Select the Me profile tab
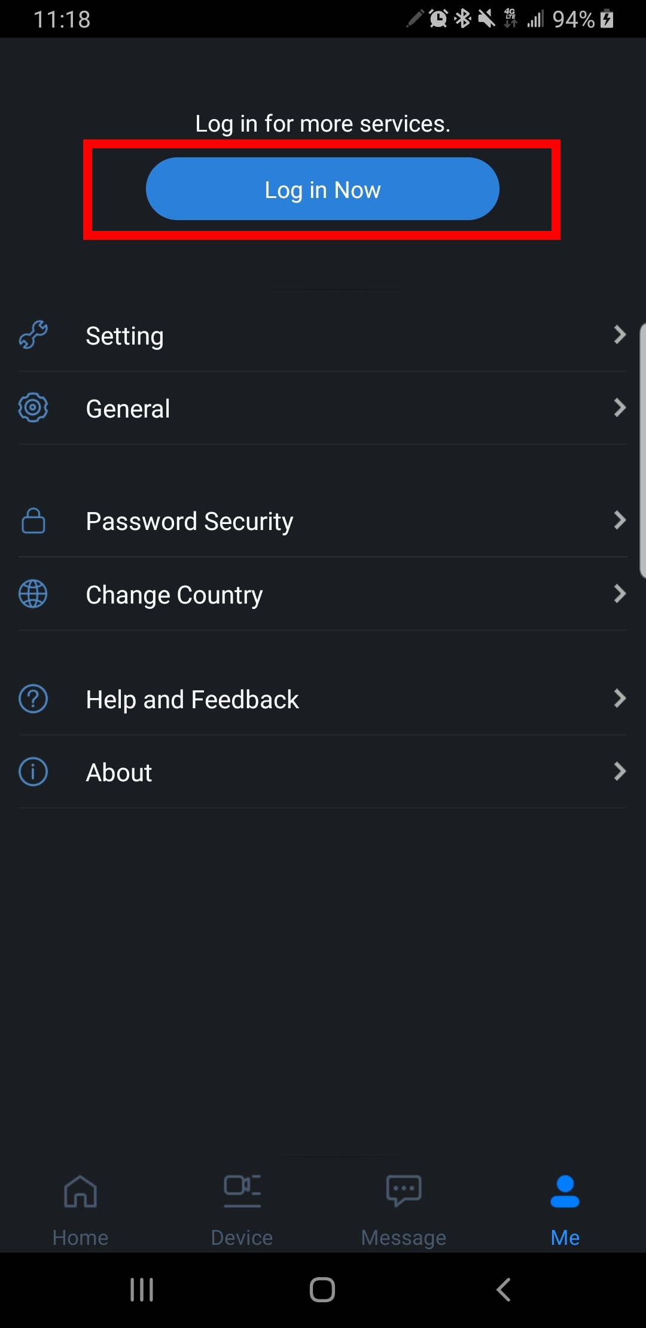 coord(565,1208)
